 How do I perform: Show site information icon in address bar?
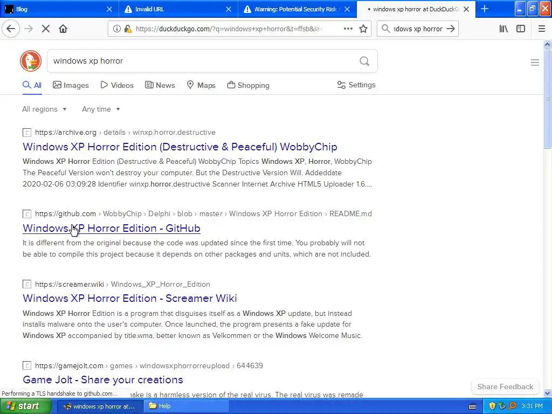(117, 29)
